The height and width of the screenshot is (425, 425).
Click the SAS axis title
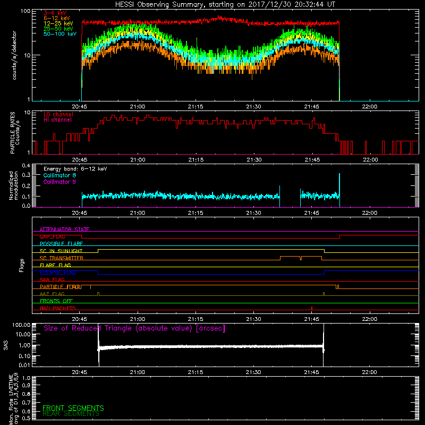(x=6, y=345)
